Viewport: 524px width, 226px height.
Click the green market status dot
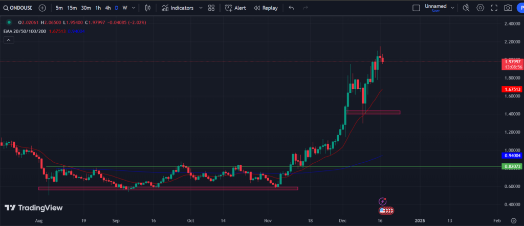pyautogui.click(x=9, y=22)
